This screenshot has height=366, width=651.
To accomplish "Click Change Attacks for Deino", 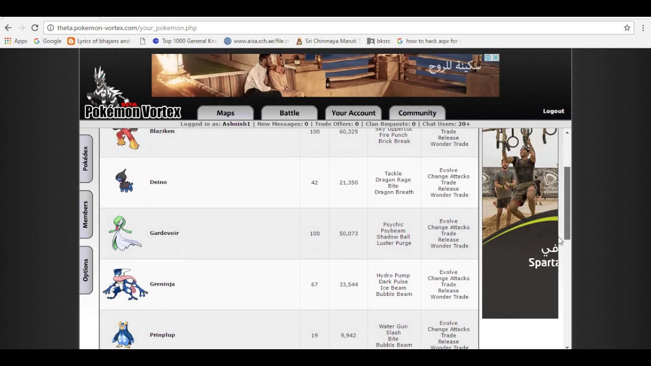I will [449, 176].
